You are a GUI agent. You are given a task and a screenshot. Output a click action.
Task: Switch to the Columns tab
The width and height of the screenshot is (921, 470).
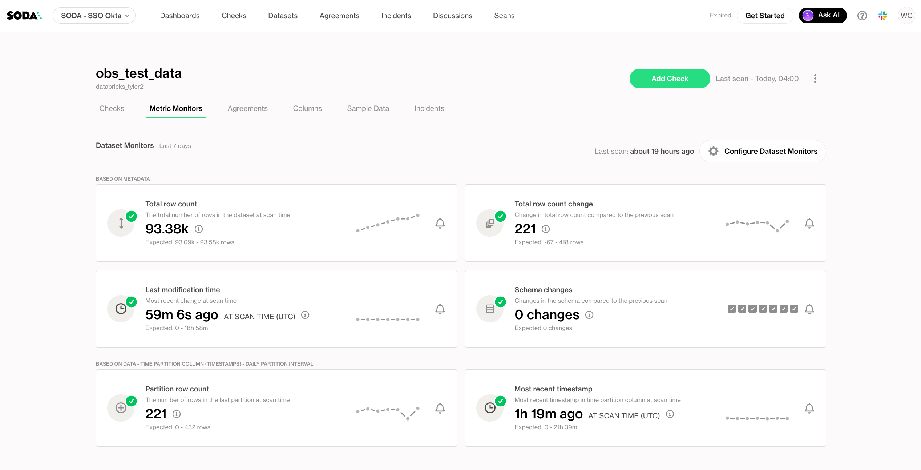point(307,108)
